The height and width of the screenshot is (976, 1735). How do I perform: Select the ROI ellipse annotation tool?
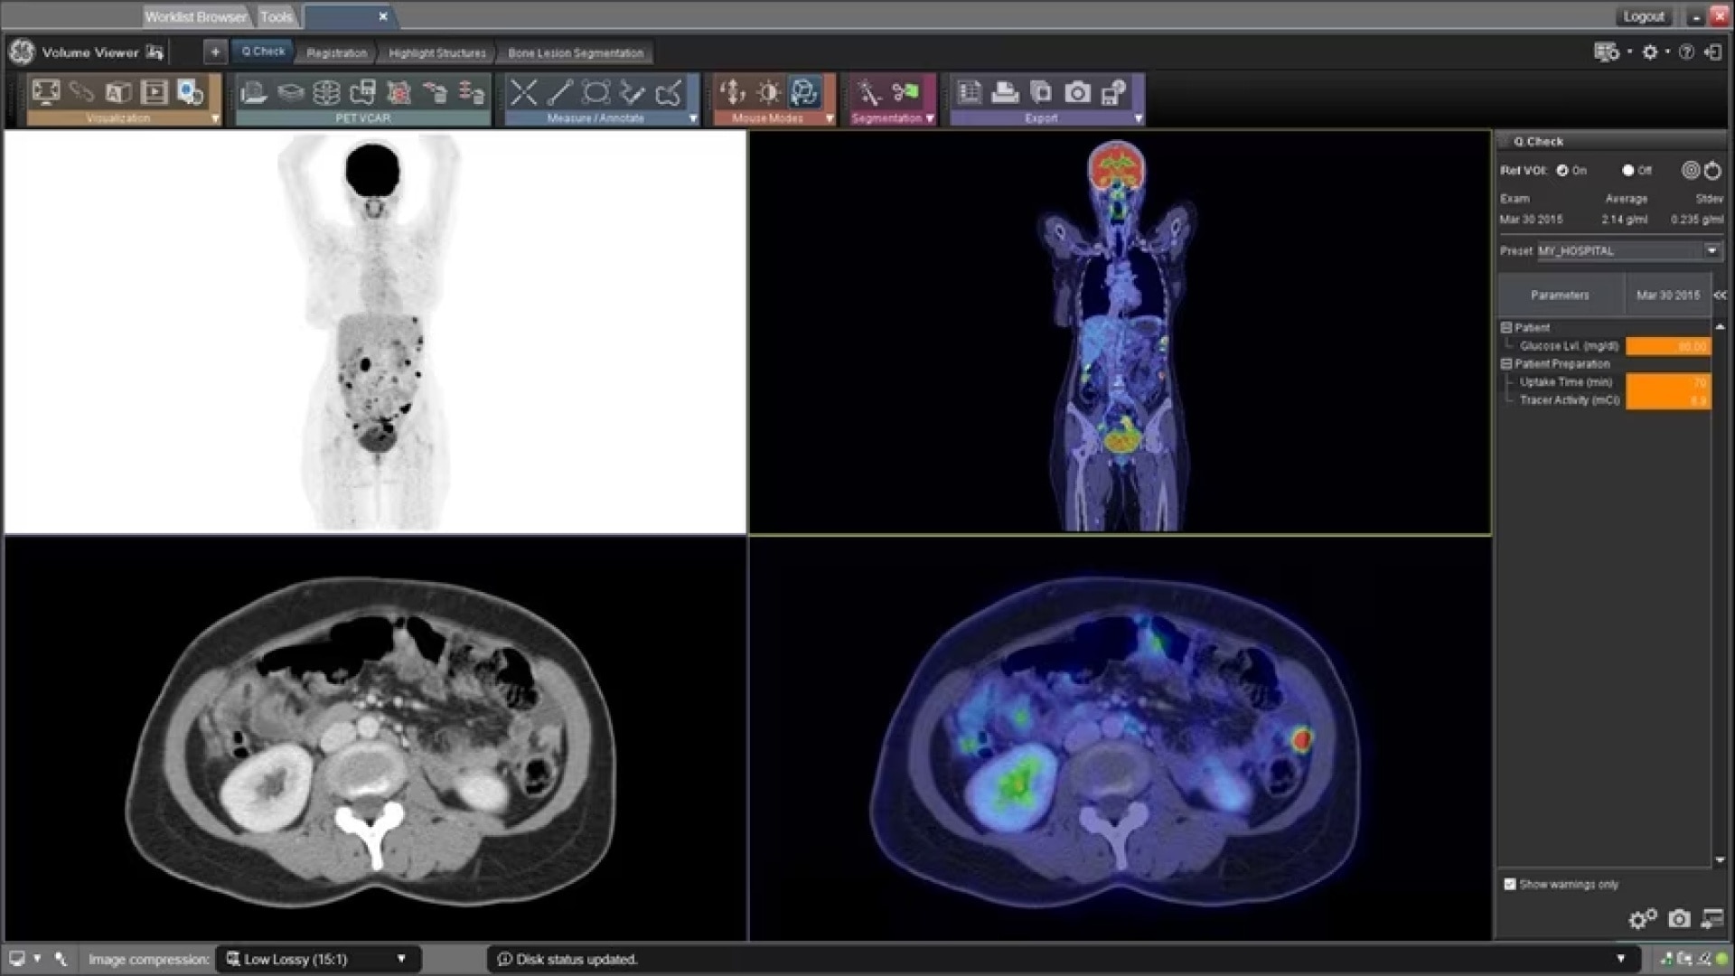[596, 92]
